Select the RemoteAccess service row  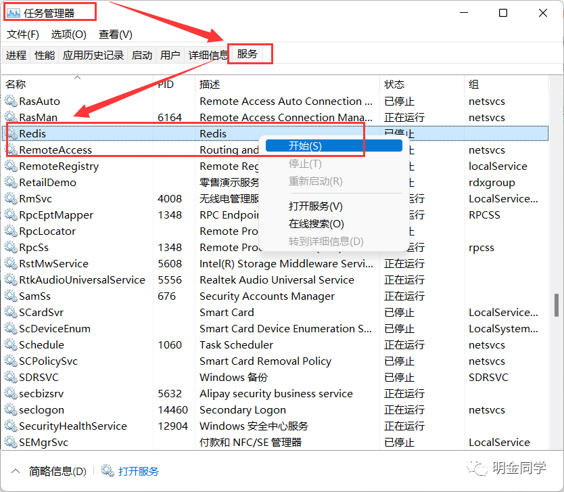[x=101, y=150]
